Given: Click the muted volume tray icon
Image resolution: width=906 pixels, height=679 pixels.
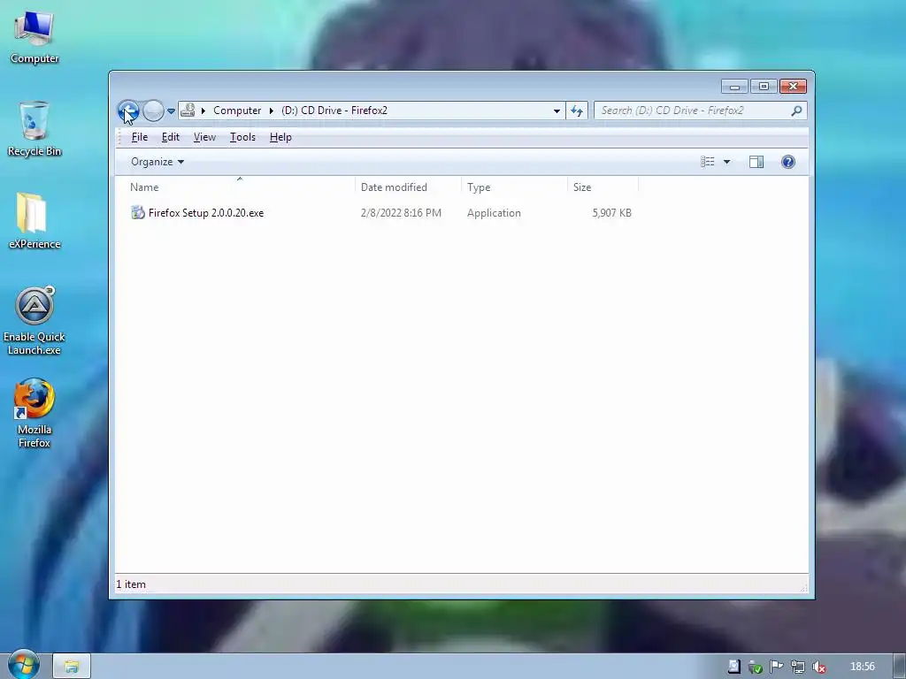Looking at the screenshot, I should 818,667.
